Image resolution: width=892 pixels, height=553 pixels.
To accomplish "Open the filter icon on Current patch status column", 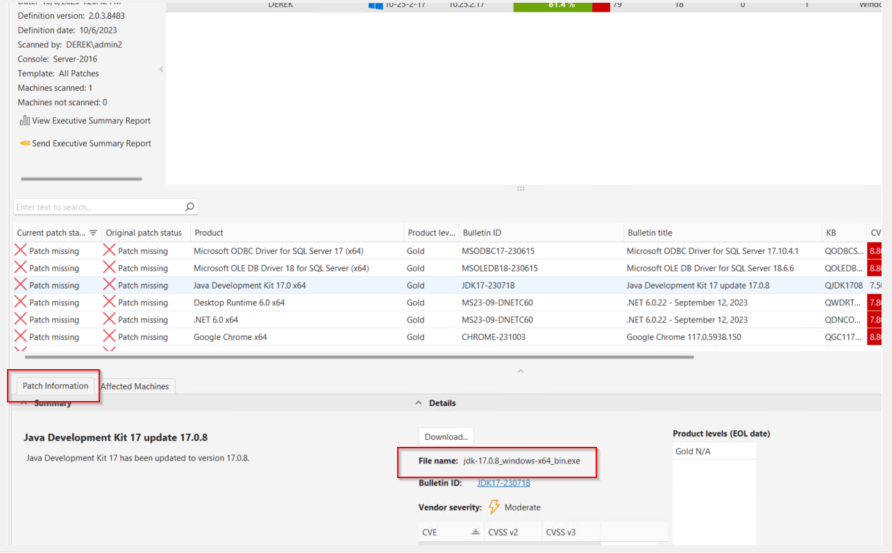I will click(x=92, y=232).
